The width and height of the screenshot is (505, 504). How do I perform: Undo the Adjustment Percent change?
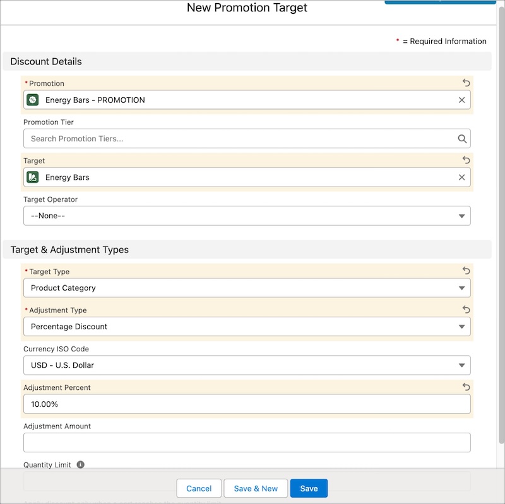coord(466,387)
